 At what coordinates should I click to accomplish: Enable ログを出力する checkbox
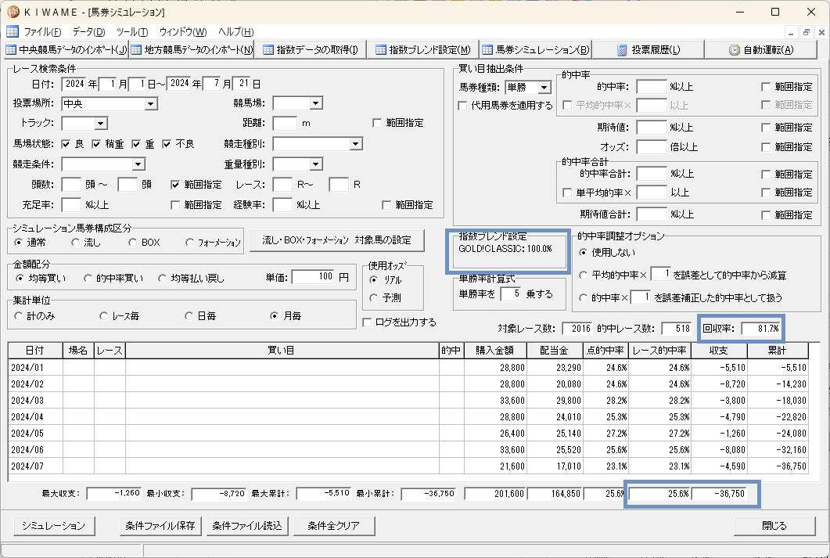click(368, 322)
